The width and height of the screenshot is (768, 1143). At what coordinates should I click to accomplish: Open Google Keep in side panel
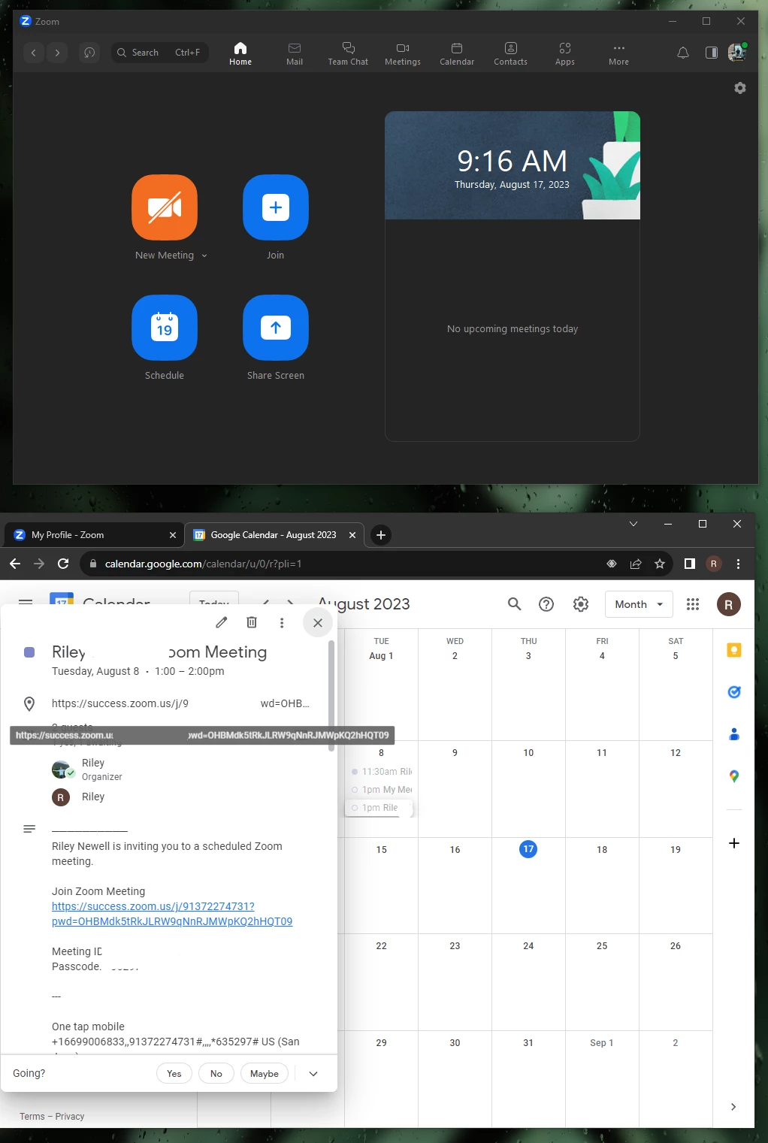734,650
